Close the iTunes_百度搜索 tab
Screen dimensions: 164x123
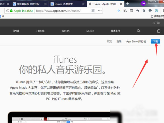point(83,4)
